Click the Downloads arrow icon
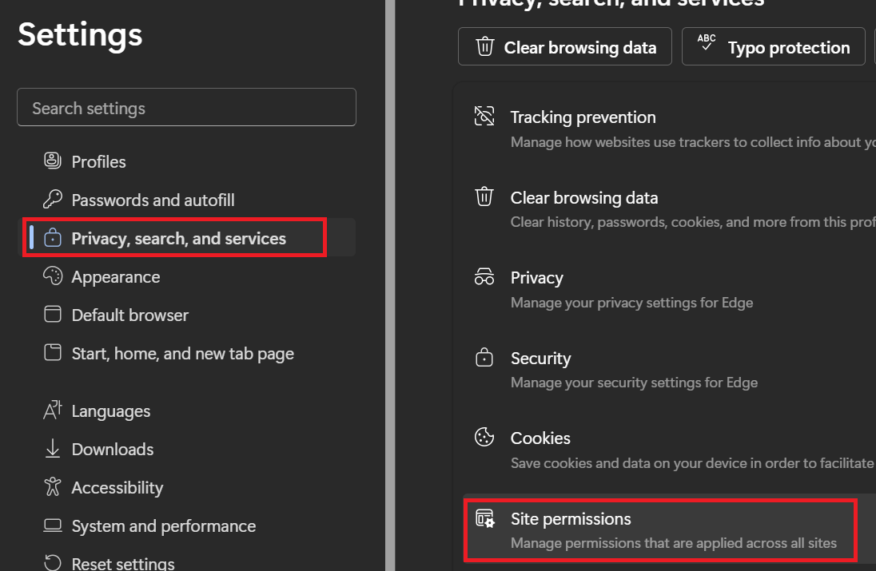The height and width of the screenshot is (571, 876). [53, 449]
